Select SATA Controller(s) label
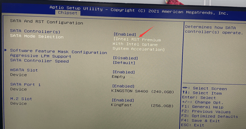246x129 pixels. pos(35,31)
